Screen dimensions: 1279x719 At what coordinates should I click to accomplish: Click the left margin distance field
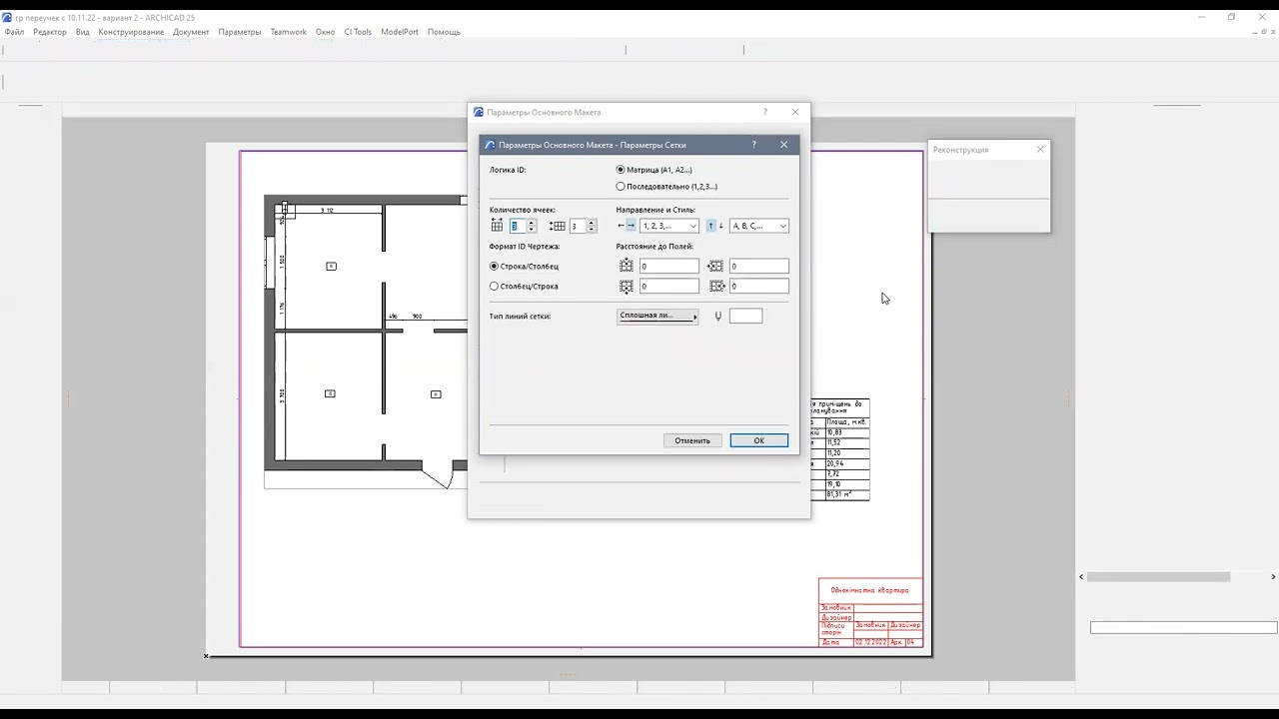coord(759,267)
